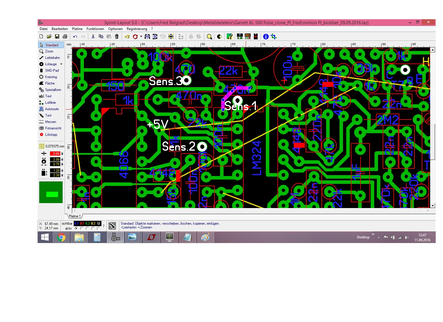Open the grid size setting 0,079375 mm
Viewport: 443px width, 322px height.
coord(51,146)
